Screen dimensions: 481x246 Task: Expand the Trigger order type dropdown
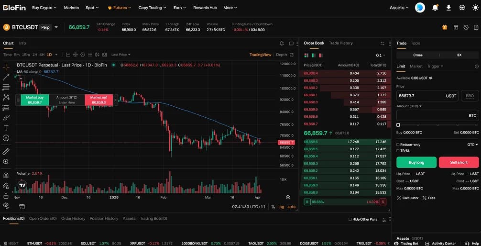pos(435,66)
